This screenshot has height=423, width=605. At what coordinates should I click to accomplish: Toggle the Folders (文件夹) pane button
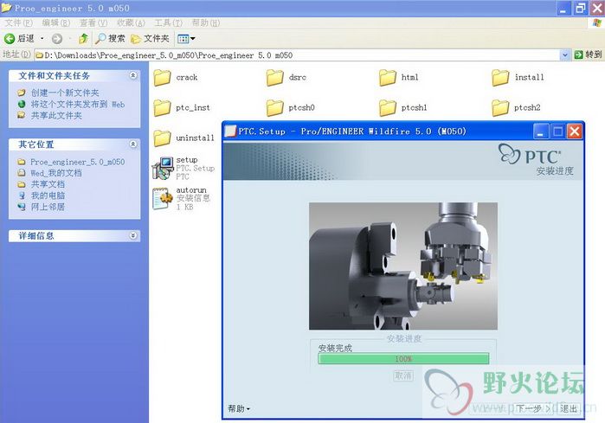point(150,39)
